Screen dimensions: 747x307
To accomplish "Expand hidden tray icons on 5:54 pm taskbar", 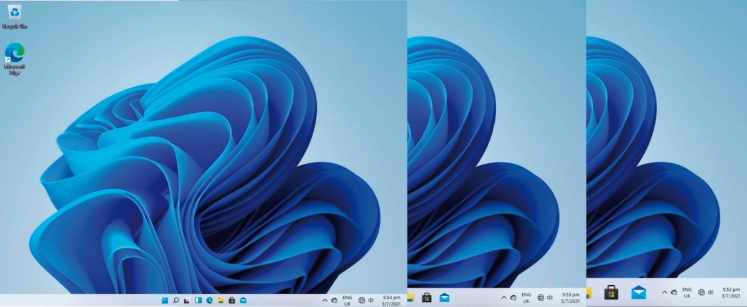I will pos(324,300).
